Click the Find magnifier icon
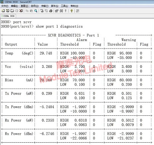 coord(36,11)
